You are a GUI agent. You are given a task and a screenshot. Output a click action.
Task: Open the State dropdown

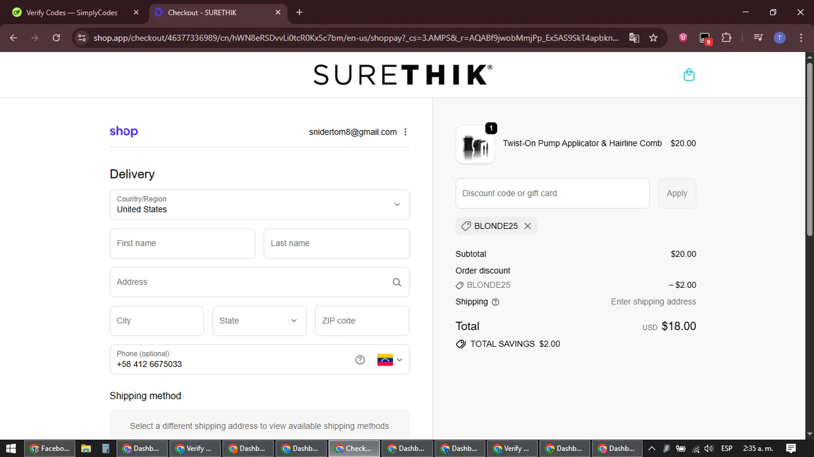(x=259, y=321)
